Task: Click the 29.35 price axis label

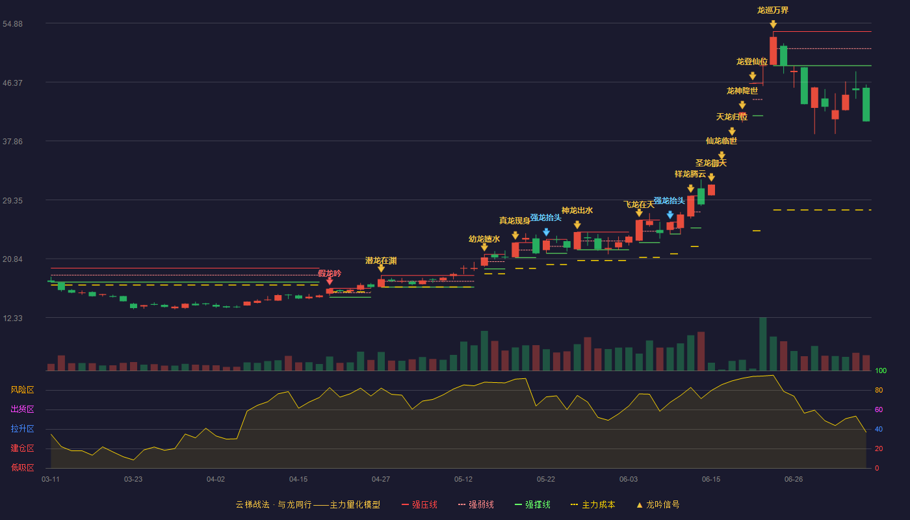Action: [13, 201]
